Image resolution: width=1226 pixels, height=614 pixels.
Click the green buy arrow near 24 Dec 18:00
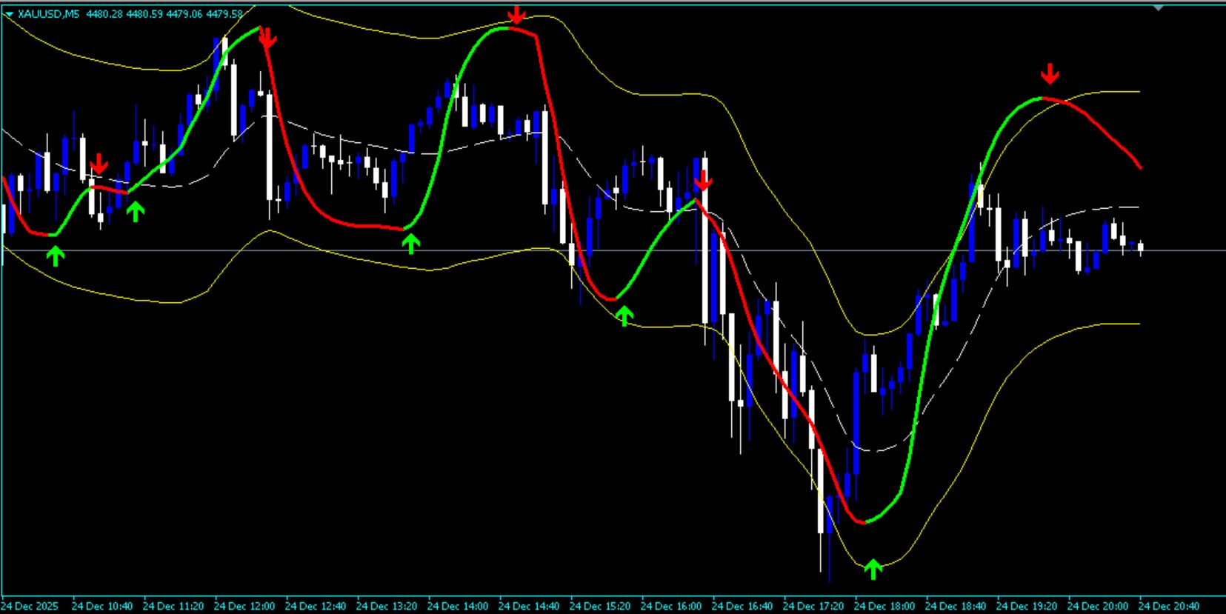[873, 569]
